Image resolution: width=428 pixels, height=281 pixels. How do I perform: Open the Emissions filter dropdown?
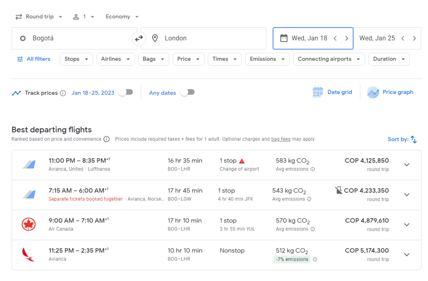click(267, 59)
